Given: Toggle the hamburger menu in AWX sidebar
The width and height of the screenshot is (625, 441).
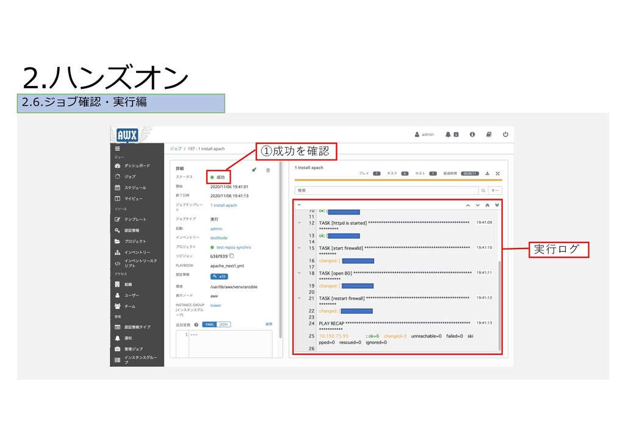Looking at the screenshot, I should tap(118, 149).
